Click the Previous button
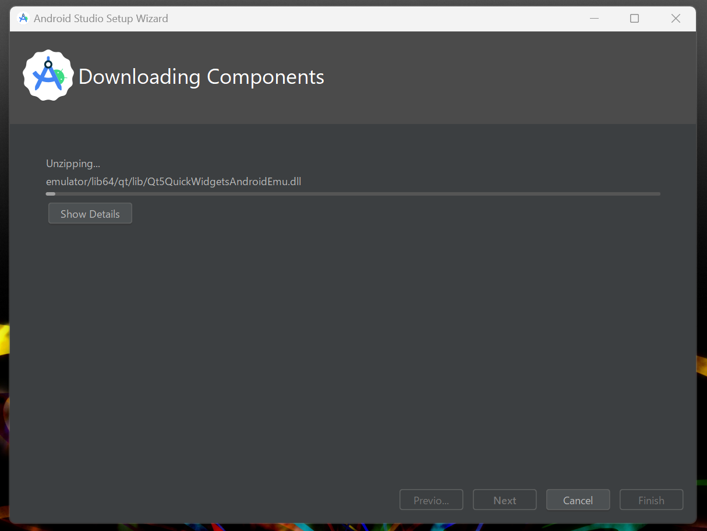Screen dimensions: 707x531 point(431,500)
